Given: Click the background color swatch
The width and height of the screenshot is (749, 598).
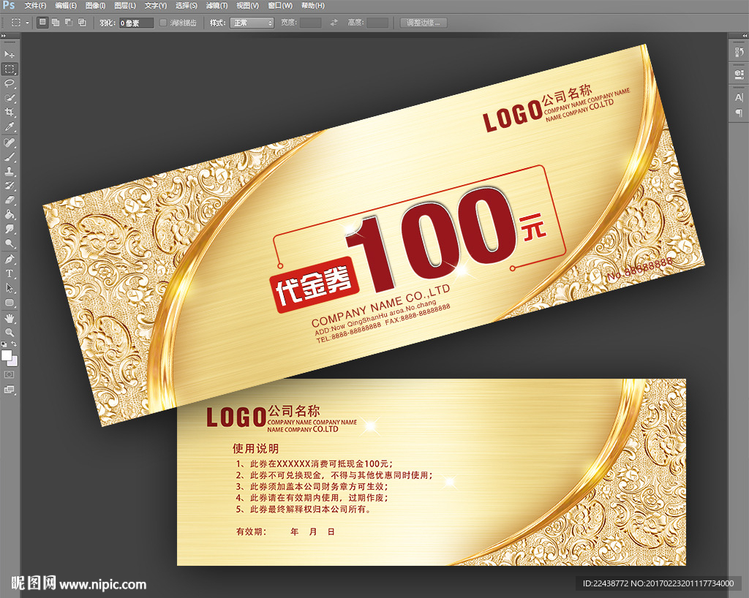Looking at the screenshot, I should coord(14,362).
